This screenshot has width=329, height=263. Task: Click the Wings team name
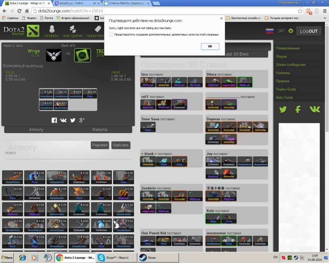click(x=34, y=51)
